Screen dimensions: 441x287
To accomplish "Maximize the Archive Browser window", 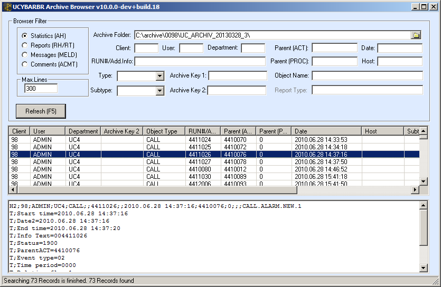I will pos(424,7).
